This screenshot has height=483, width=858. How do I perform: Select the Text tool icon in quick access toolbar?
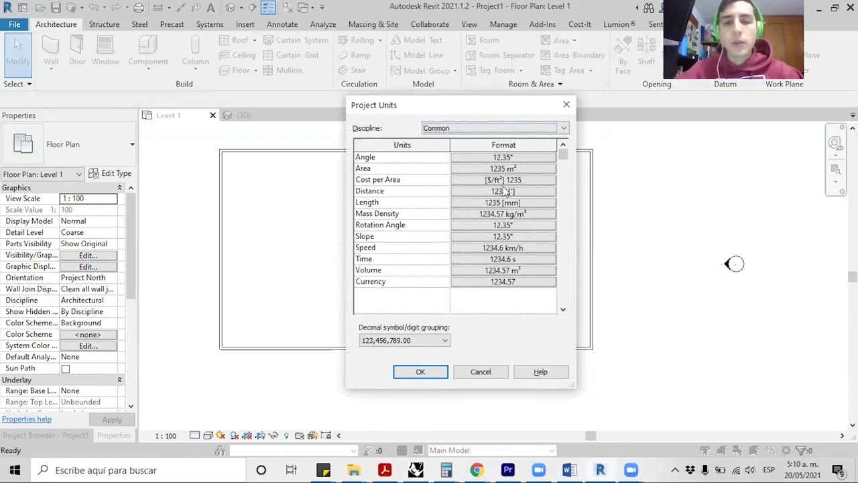[x=210, y=7]
